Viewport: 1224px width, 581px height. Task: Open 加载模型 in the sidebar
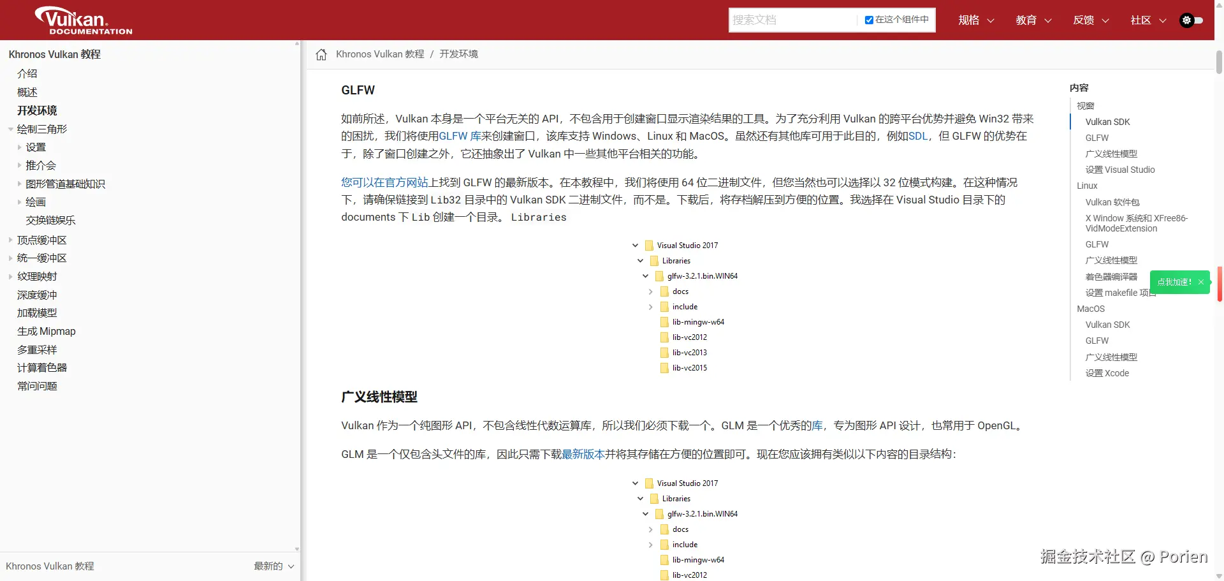(37, 313)
